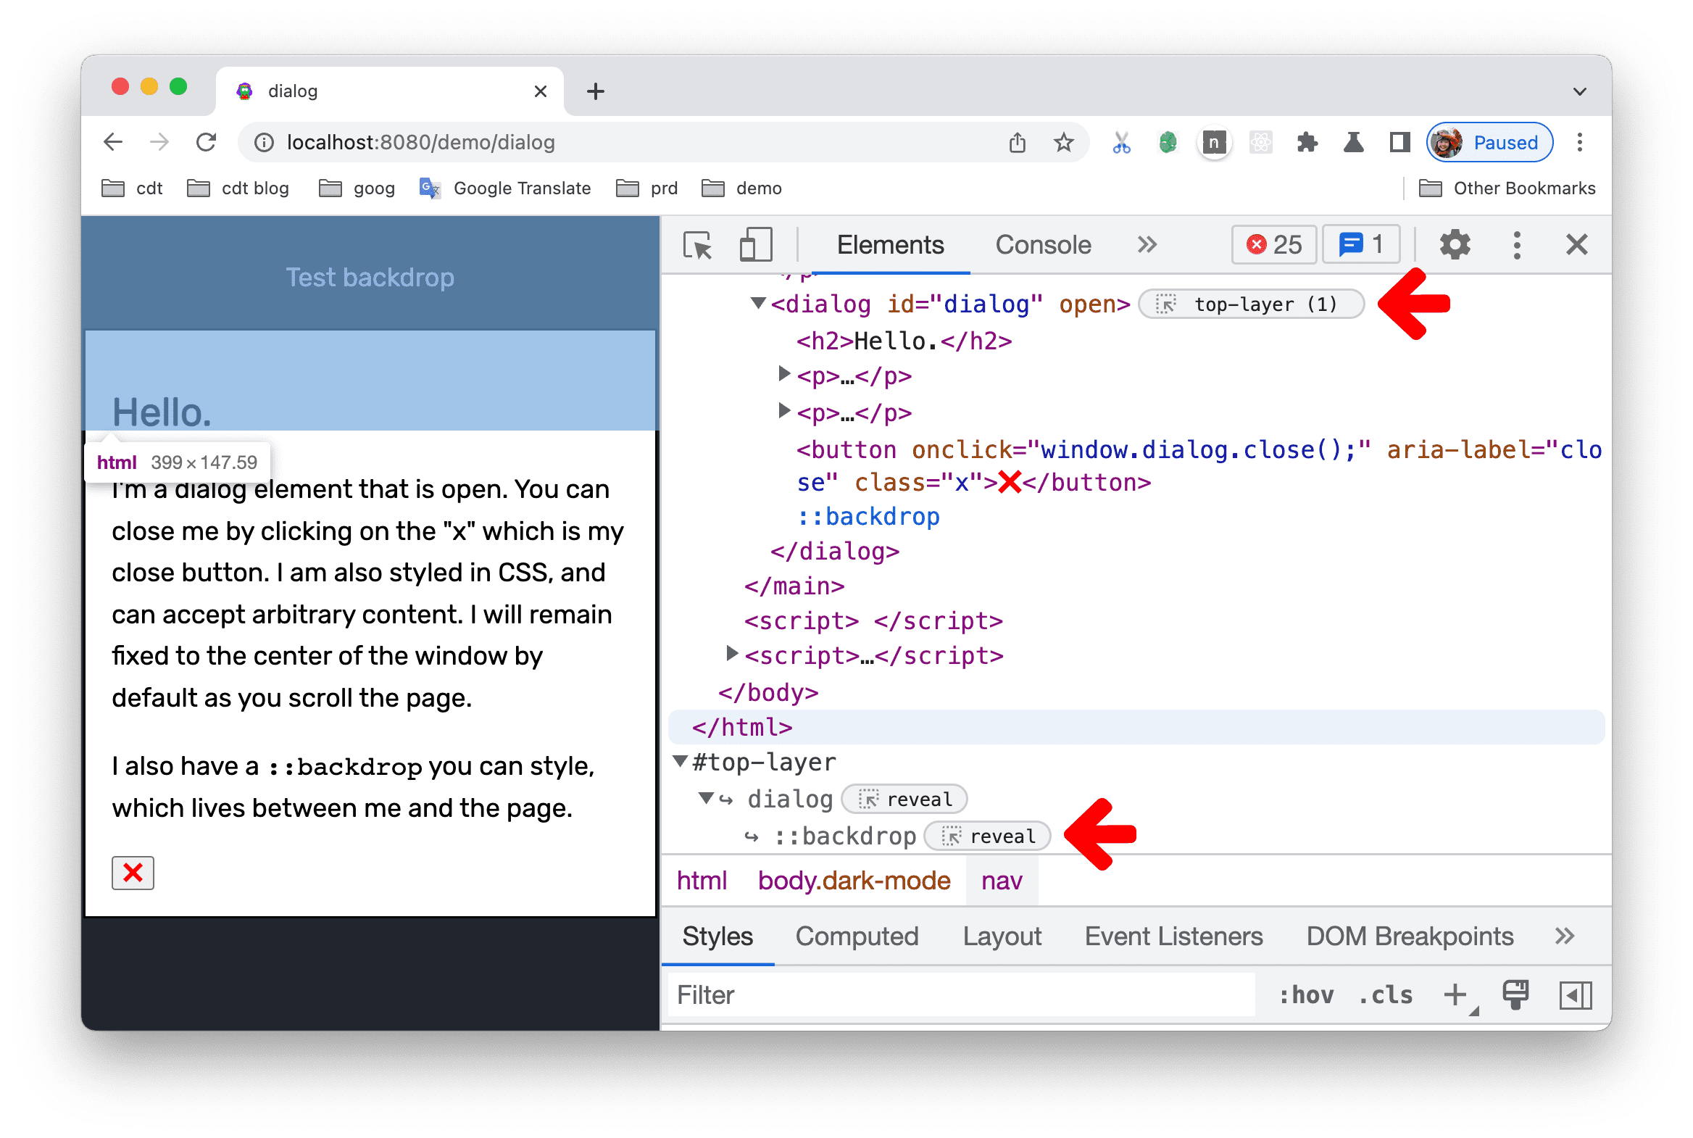
Task: Click the Styles tab in panel
Action: point(720,936)
